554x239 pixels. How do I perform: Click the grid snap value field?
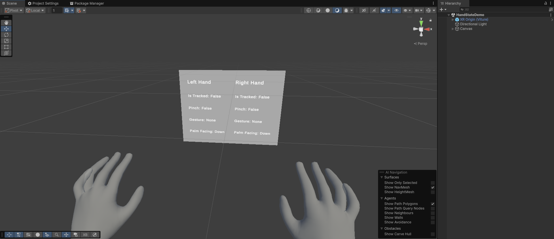pos(56,10)
